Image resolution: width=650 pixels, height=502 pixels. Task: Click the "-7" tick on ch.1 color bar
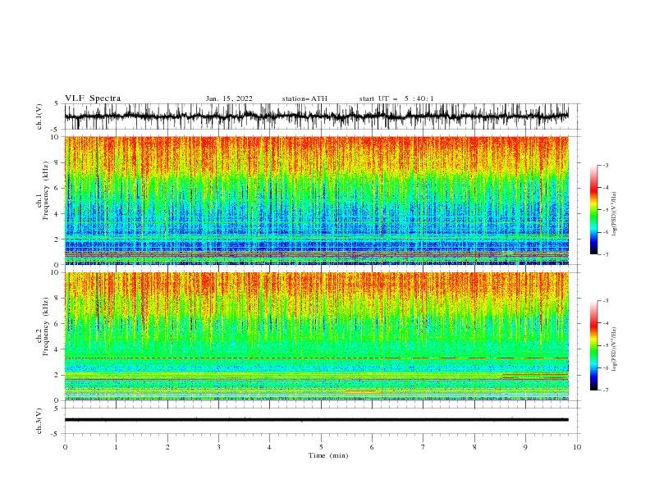coord(606,254)
